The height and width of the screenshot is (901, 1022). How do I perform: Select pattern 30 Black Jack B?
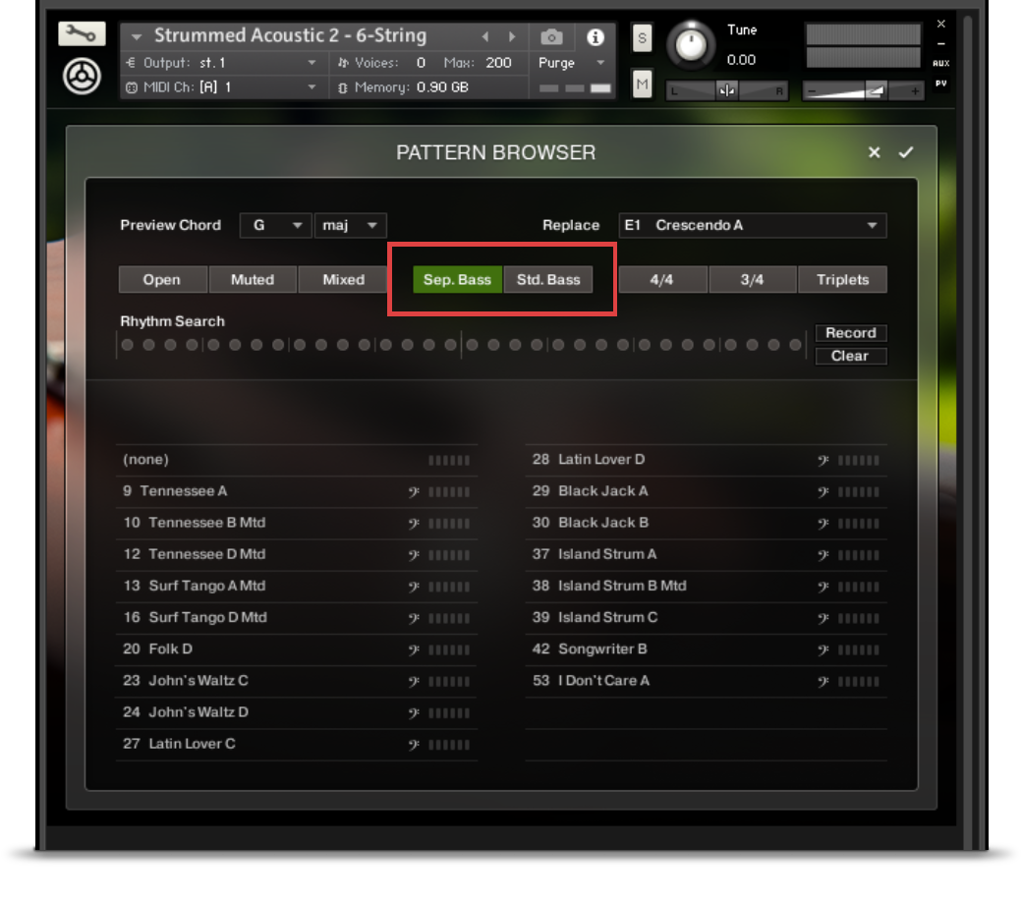tap(706, 523)
